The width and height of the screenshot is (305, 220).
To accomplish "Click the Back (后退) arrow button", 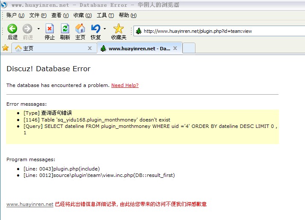I will 12,29.
